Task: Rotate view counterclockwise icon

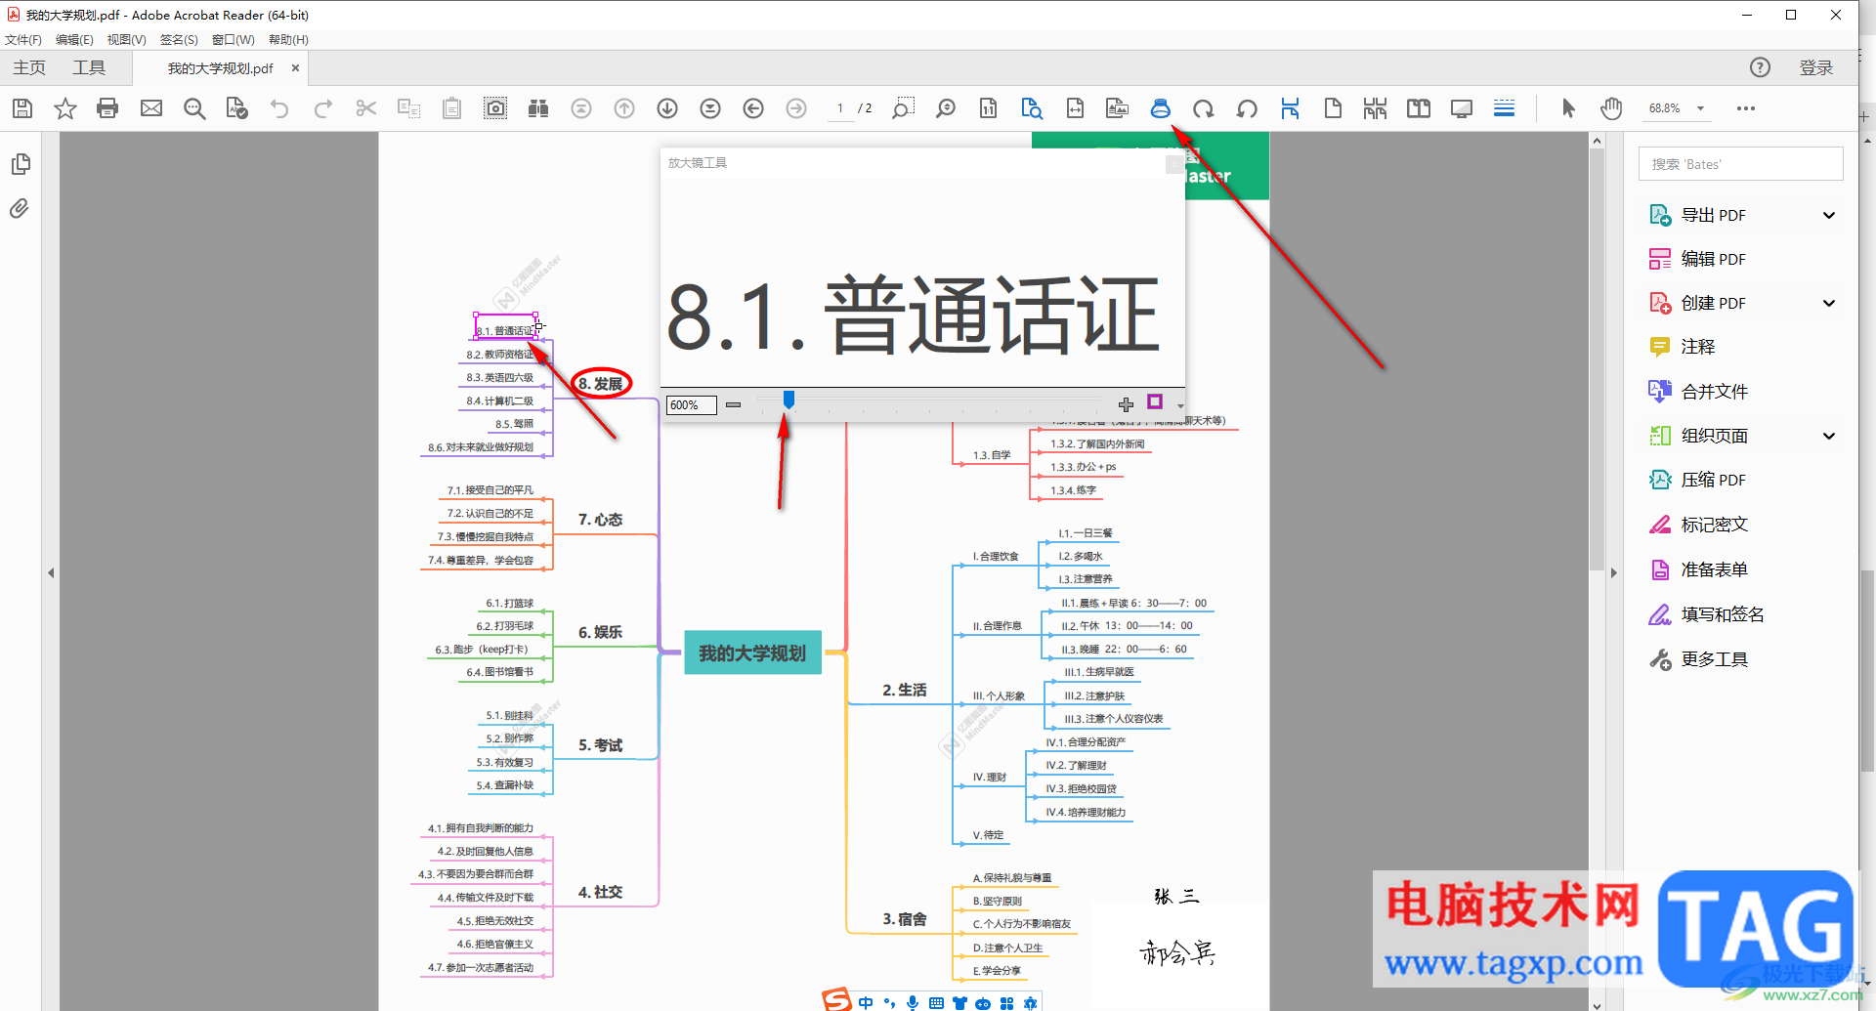Action: click(x=1247, y=108)
